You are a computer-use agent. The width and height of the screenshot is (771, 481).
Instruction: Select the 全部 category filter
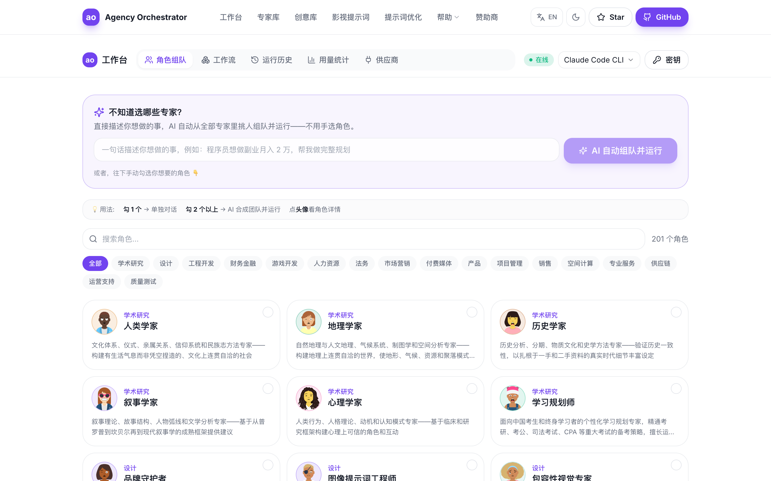95,263
